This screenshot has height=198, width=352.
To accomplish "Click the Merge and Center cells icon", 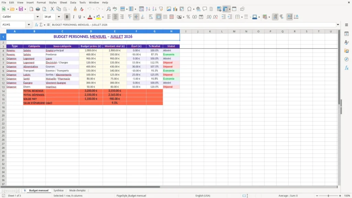I will pyautogui.click(x=158, y=17).
